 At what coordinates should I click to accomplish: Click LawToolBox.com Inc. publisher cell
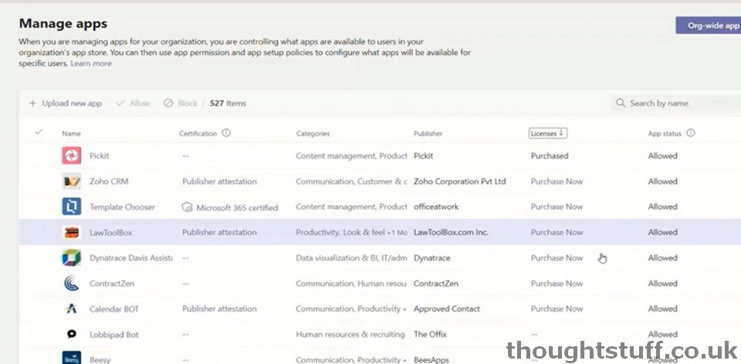point(451,232)
